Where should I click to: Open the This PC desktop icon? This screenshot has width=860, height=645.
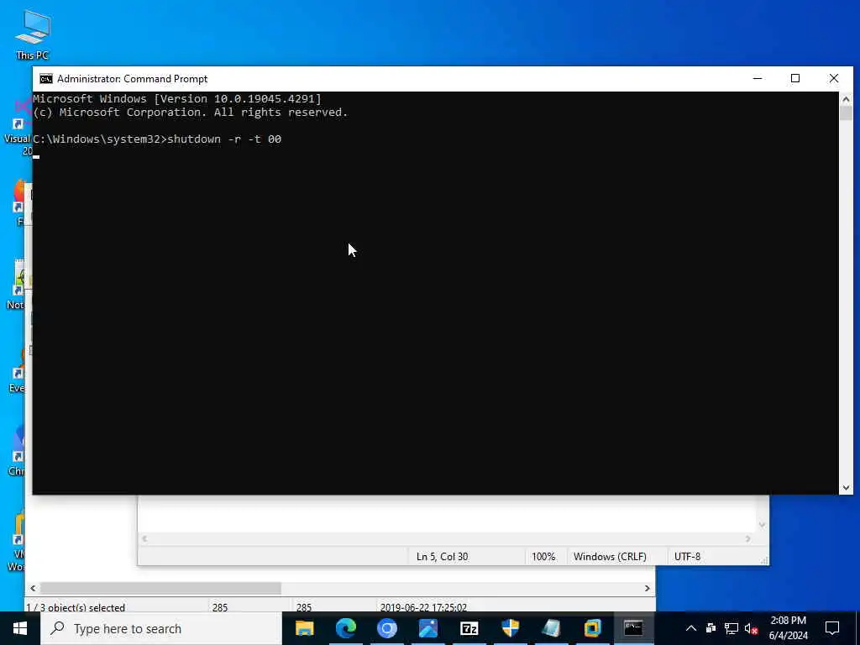(x=33, y=34)
